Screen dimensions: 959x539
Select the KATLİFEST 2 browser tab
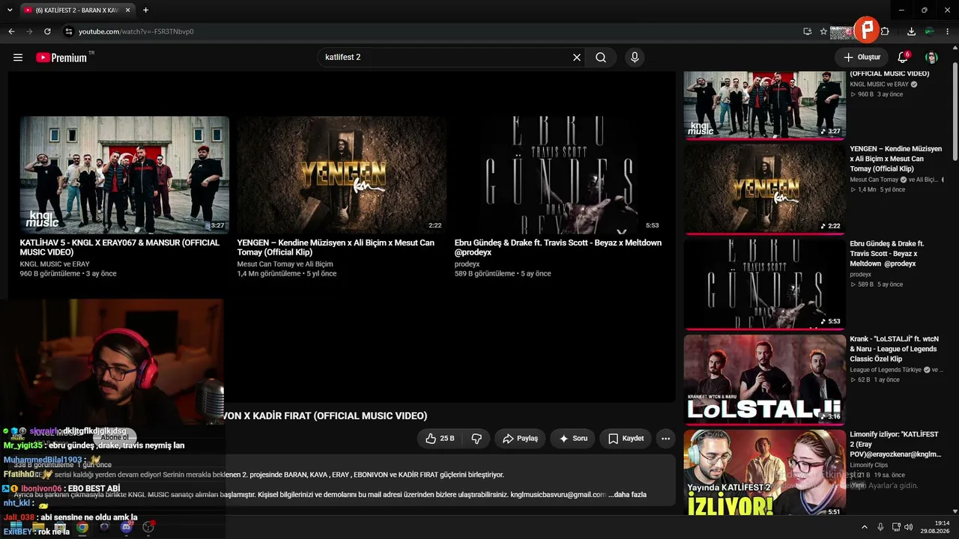(x=77, y=10)
